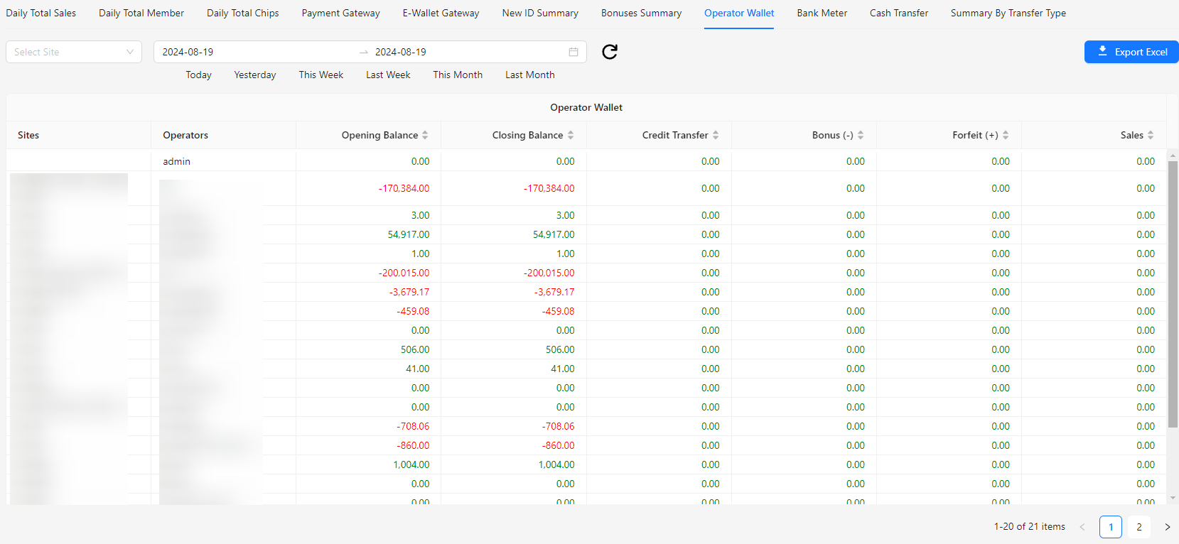Open the Select Site dropdown
The width and height of the screenshot is (1179, 544).
pos(74,52)
